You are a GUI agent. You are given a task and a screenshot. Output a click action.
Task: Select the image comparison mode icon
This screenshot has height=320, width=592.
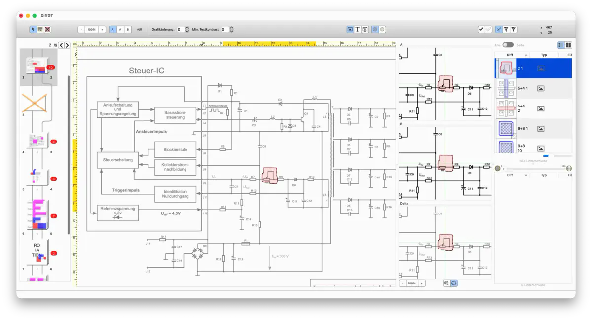point(351,29)
